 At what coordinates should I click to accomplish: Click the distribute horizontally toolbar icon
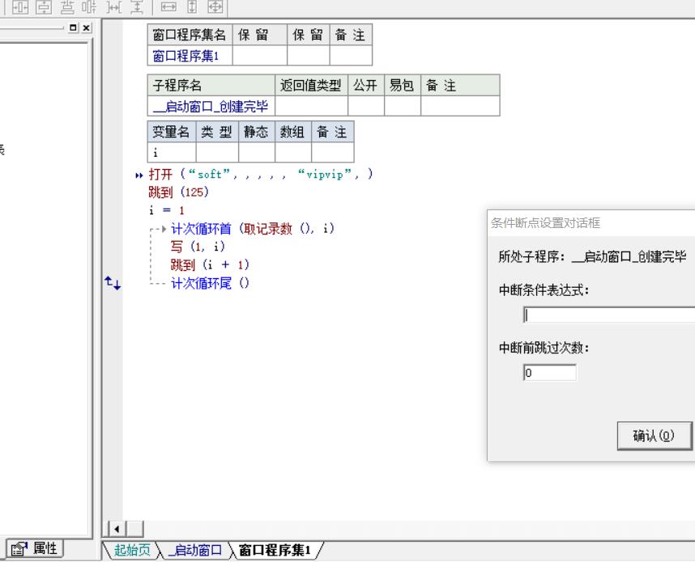[89, 6]
